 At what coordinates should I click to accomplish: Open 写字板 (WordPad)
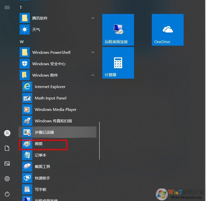click(x=41, y=189)
